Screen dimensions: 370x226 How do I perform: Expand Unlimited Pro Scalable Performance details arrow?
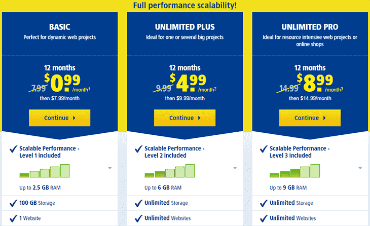click(360, 168)
